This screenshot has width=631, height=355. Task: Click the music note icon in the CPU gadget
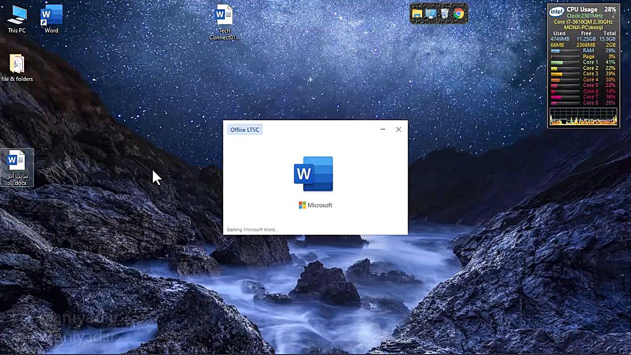[x=613, y=16]
